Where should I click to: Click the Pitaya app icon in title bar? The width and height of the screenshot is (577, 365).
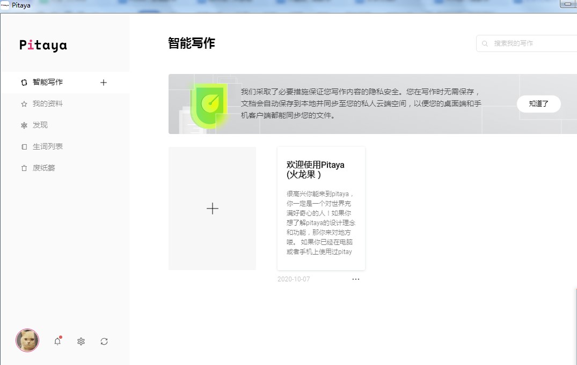5,5
